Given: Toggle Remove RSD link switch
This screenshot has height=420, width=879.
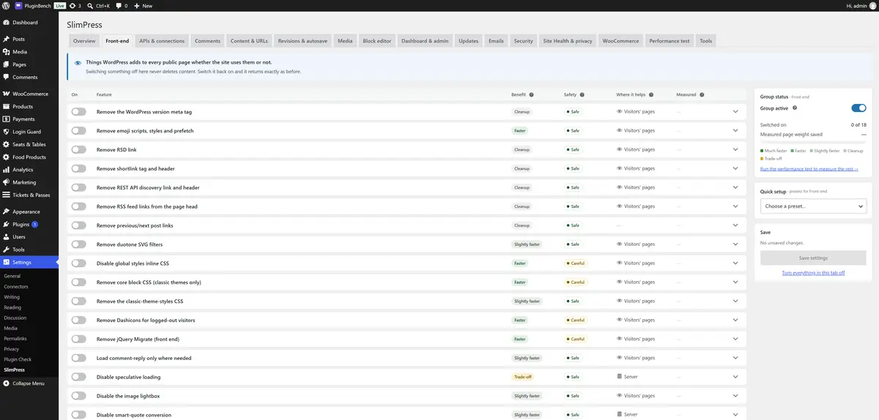Looking at the screenshot, I should 78,149.
